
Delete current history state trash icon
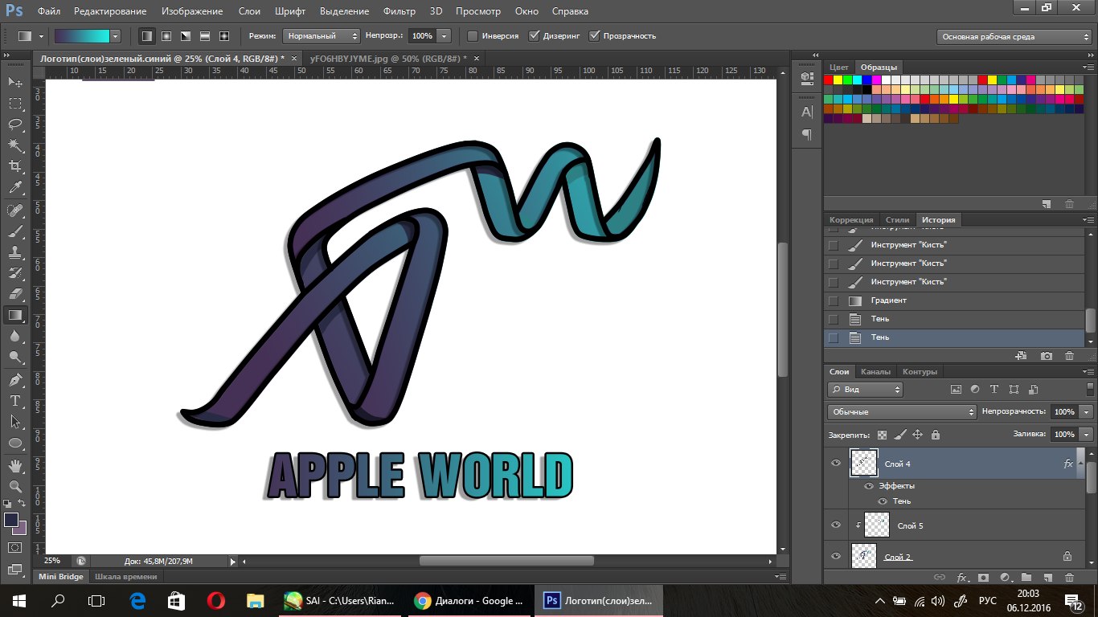[x=1069, y=356]
